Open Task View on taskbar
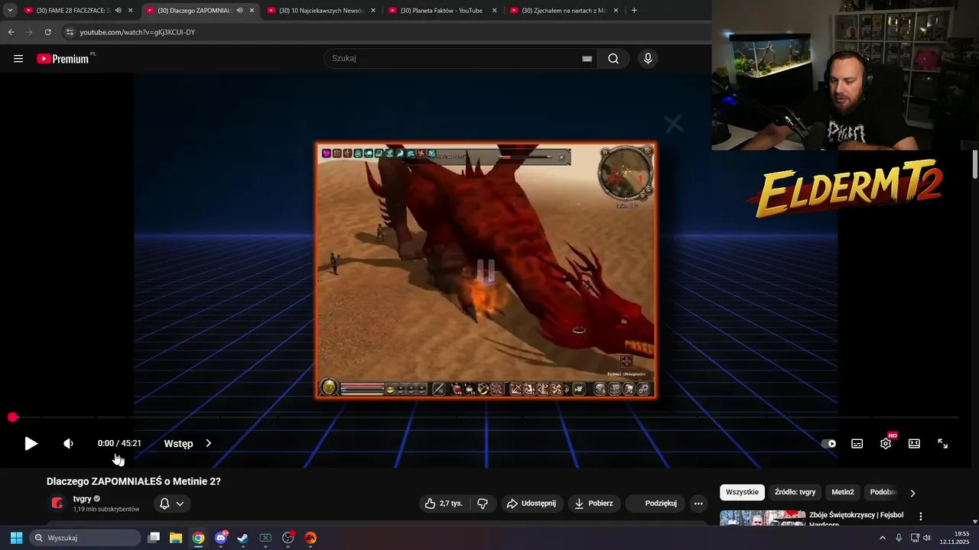The width and height of the screenshot is (979, 550). coord(154,538)
